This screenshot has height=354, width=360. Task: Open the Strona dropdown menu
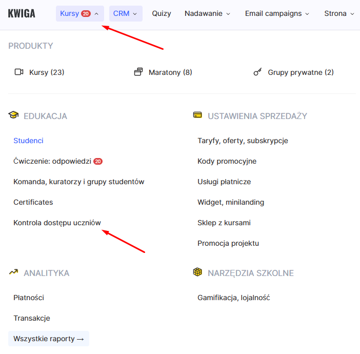coord(339,13)
